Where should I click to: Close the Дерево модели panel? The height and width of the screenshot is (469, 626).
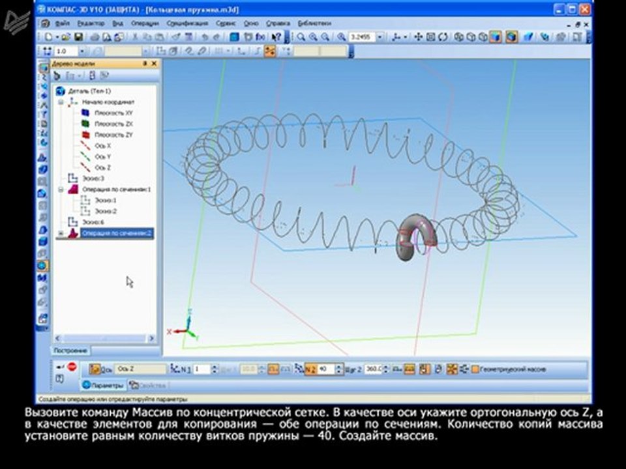point(154,64)
